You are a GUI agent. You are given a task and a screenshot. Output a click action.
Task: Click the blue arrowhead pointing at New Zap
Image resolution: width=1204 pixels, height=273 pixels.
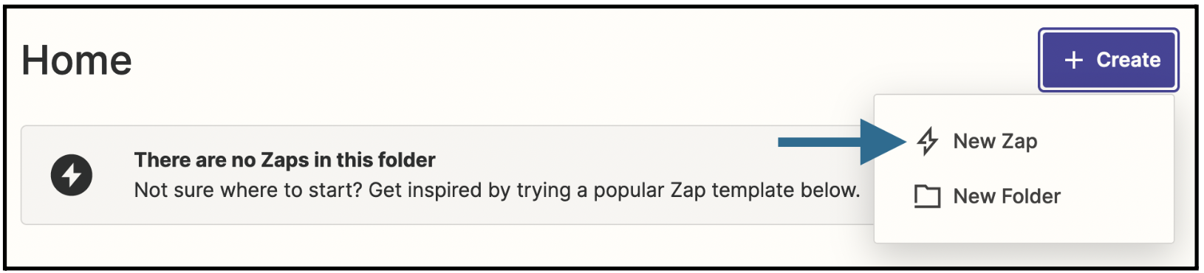click(x=883, y=142)
